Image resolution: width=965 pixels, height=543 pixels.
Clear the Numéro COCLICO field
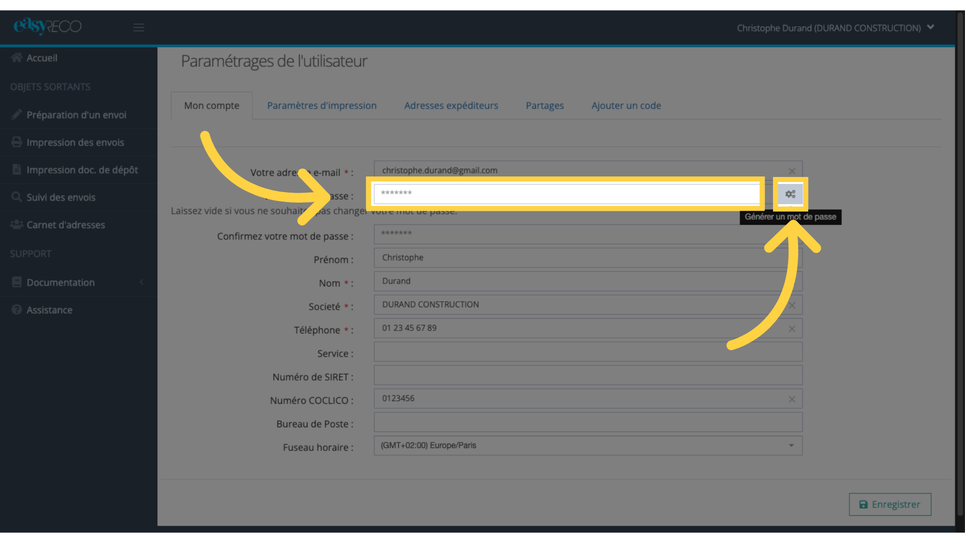pos(792,399)
